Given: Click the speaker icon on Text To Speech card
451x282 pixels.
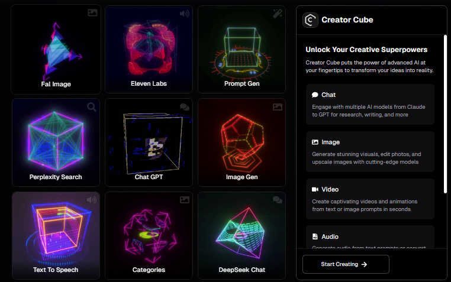Looking at the screenshot, I should click(x=92, y=200).
